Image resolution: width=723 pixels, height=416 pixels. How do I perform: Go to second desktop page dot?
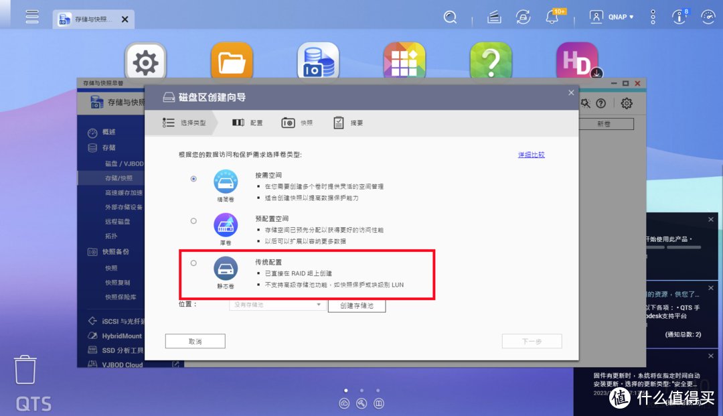tap(362, 391)
